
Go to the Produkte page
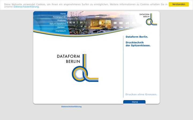click(x=62, y=20)
